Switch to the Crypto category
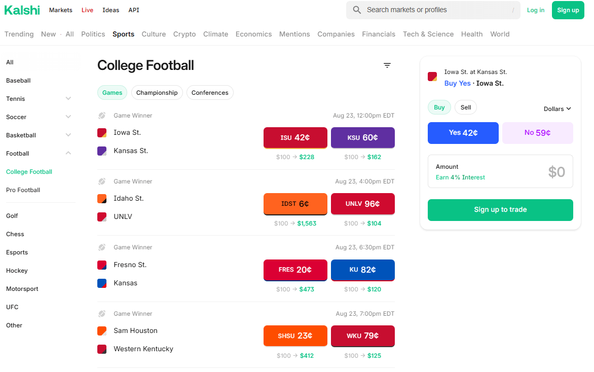594x372 pixels. [x=184, y=34]
